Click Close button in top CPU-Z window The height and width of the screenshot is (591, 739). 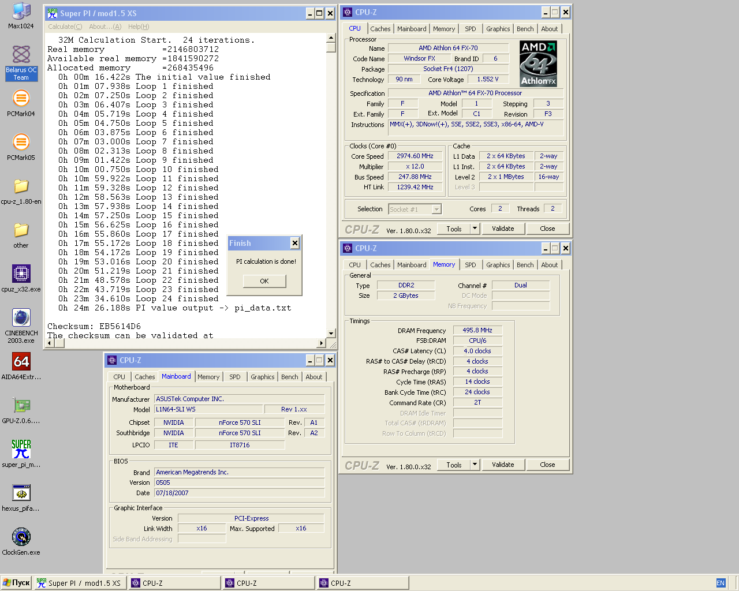point(547,229)
